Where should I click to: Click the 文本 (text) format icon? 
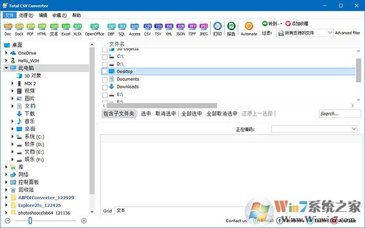tap(54, 29)
